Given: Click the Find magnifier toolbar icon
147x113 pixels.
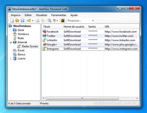Looking at the screenshot, I should point(49,21).
